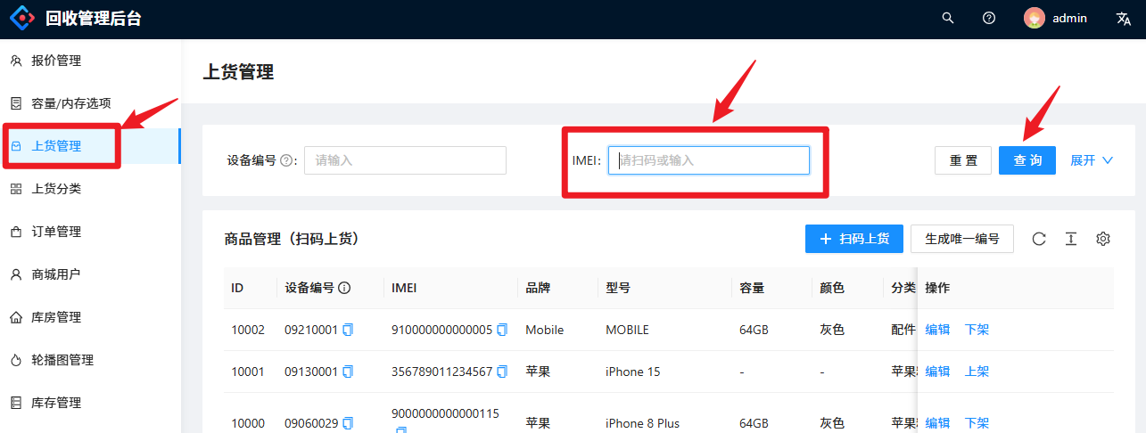Click the 订单管理 sidebar icon
This screenshot has width=1146, height=433.
click(16, 232)
